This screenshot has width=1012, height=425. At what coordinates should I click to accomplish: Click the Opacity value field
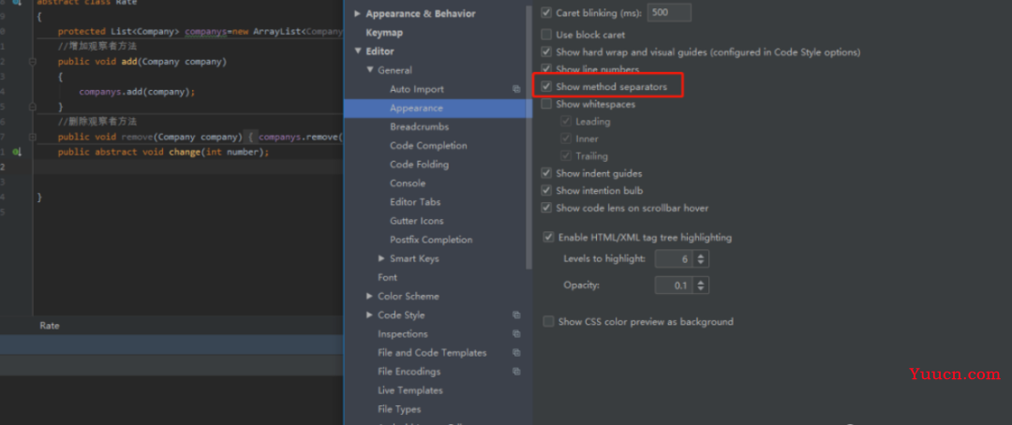point(675,286)
